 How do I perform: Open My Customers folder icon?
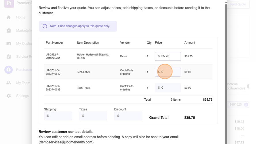pyautogui.click(x=9, y=44)
